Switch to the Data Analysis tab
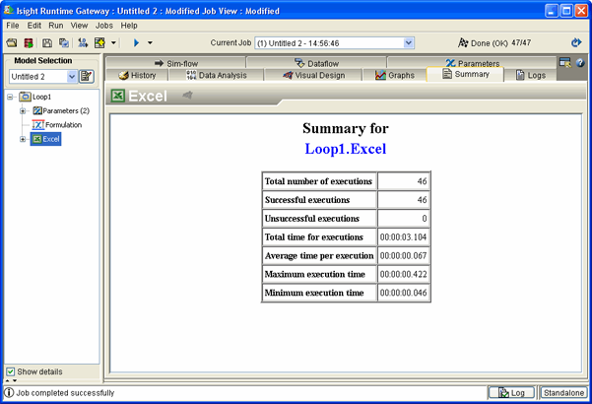Viewport: 592px width, 404px height. [x=216, y=75]
